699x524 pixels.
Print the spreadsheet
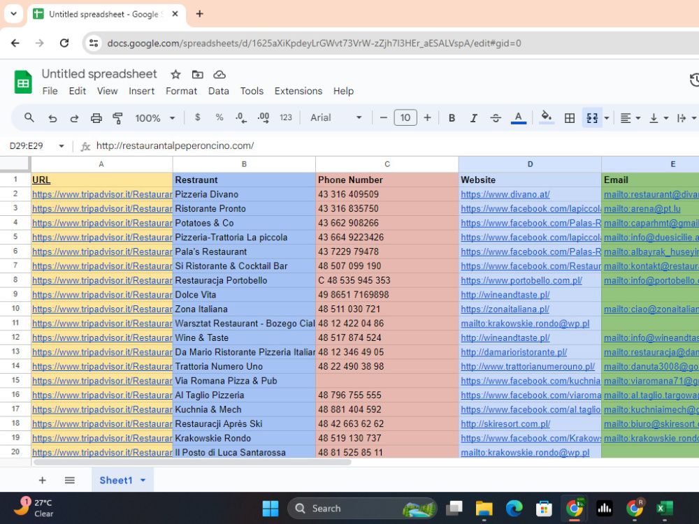tap(96, 118)
